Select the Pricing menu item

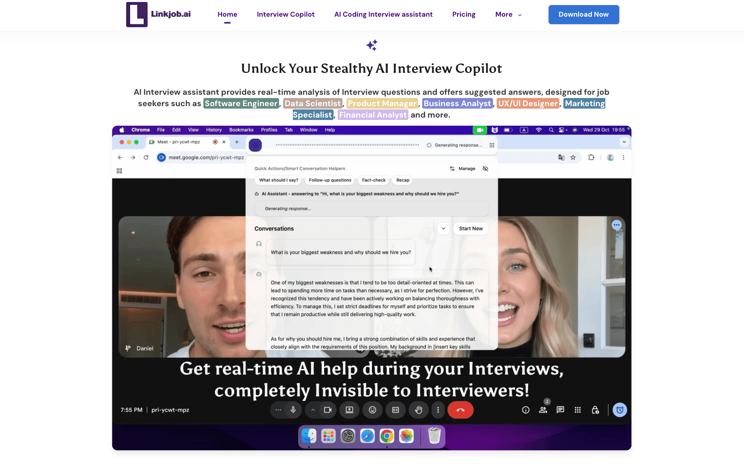coord(464,15)
